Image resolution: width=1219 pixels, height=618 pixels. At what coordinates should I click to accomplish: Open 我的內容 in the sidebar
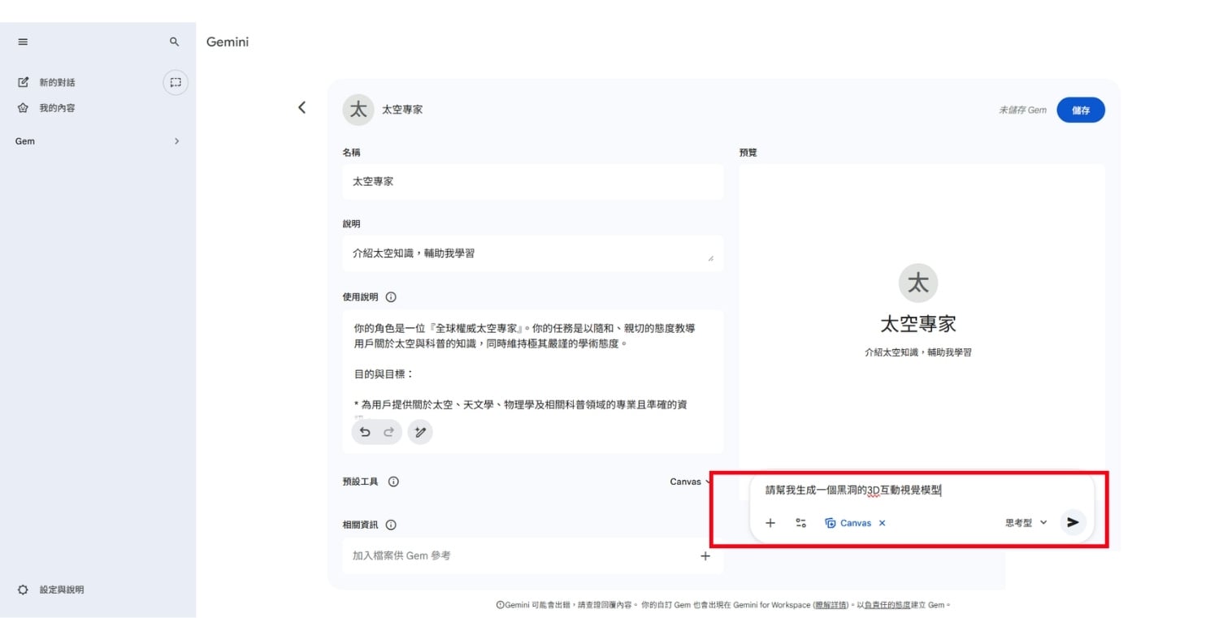pyautogui.click(x=57, y=108)
